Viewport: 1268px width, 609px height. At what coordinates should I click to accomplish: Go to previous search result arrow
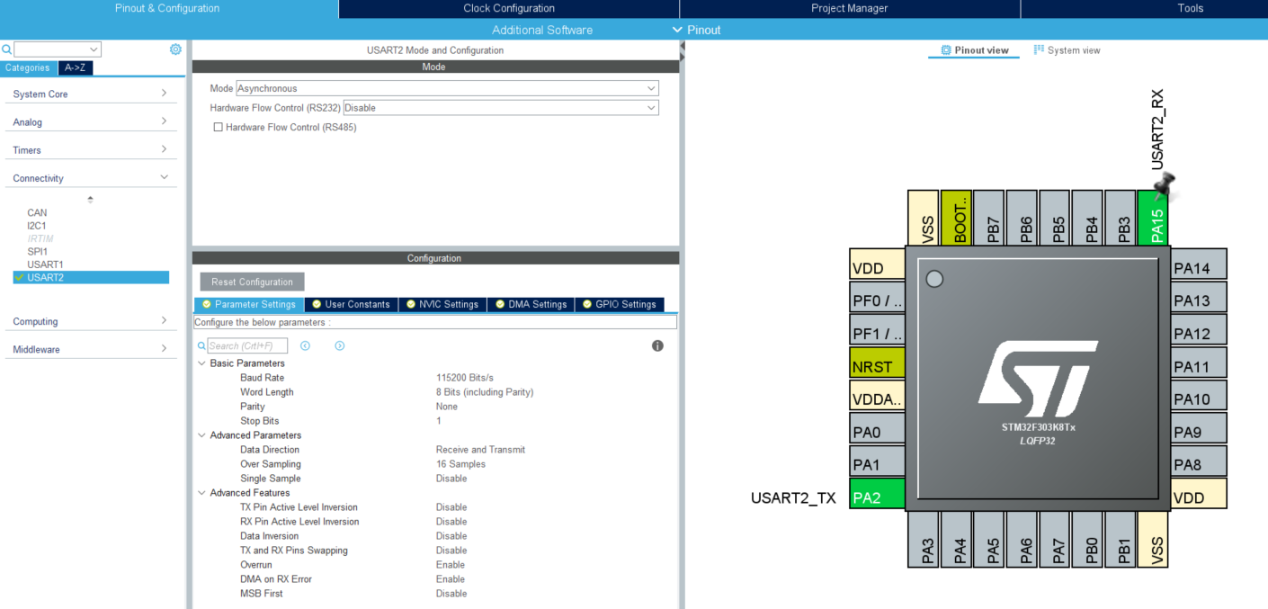(x=305, y=345)
